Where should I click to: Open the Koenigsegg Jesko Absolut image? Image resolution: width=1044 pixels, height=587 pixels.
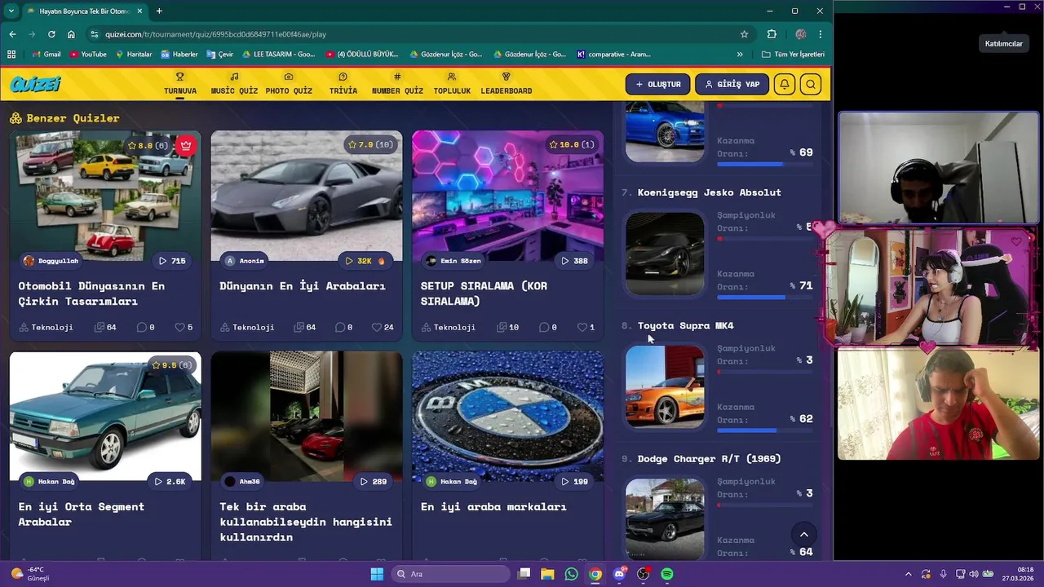click(665, 254)
